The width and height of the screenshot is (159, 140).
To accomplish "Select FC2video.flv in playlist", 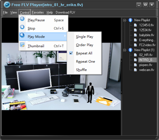I will (147, 45).
